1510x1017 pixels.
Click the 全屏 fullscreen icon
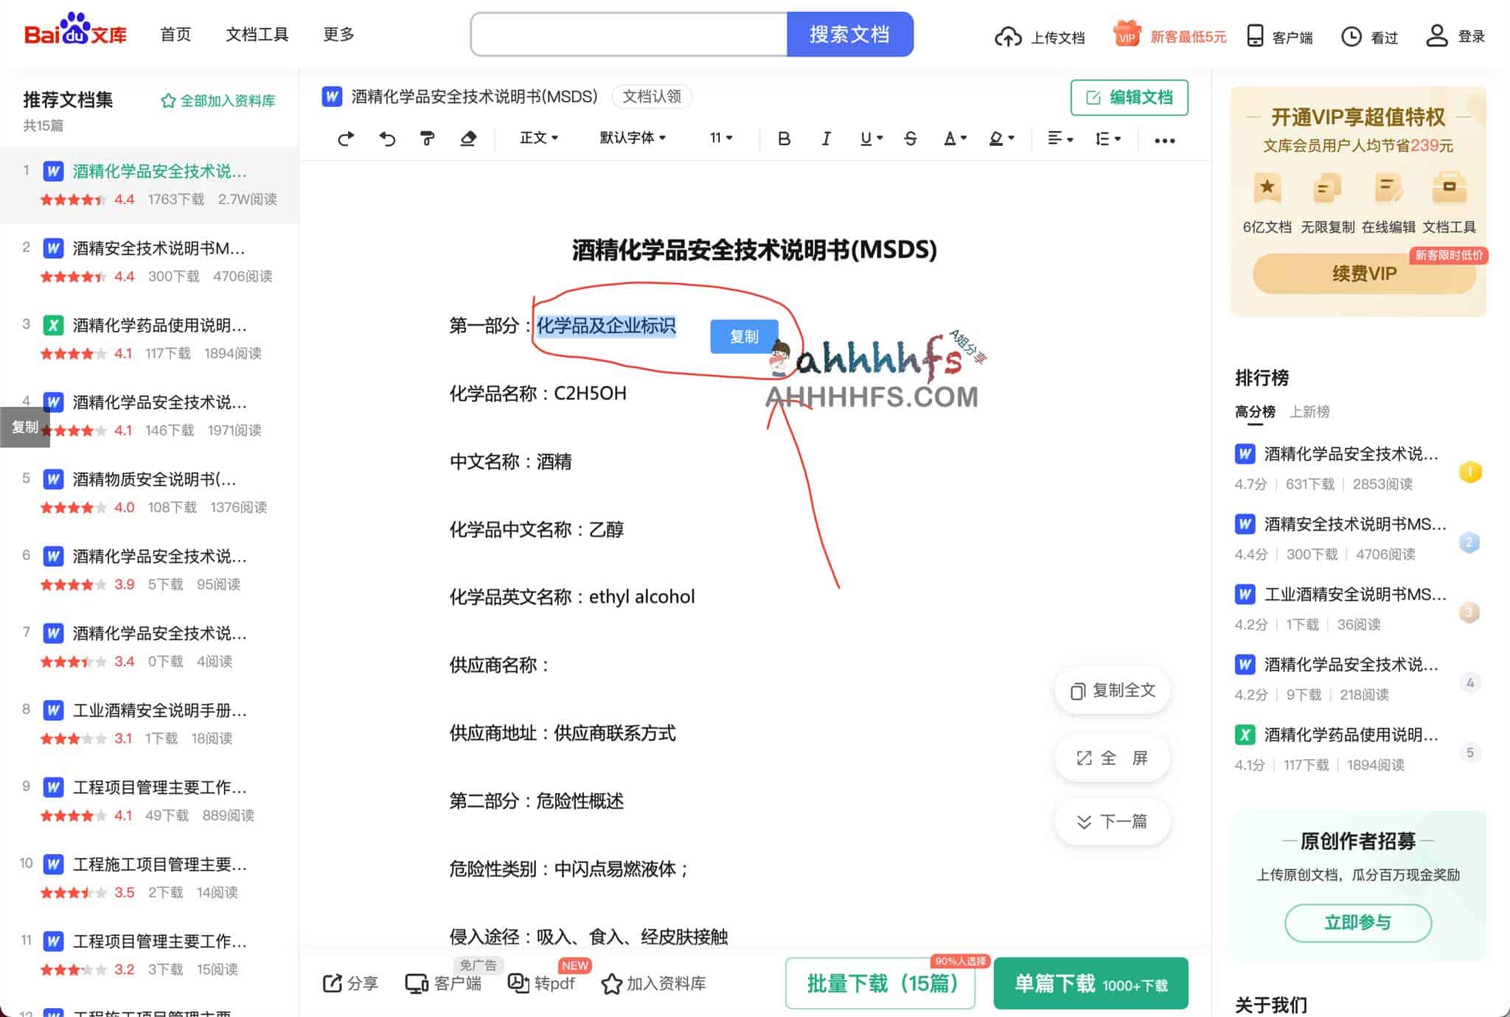(1083, 758)
